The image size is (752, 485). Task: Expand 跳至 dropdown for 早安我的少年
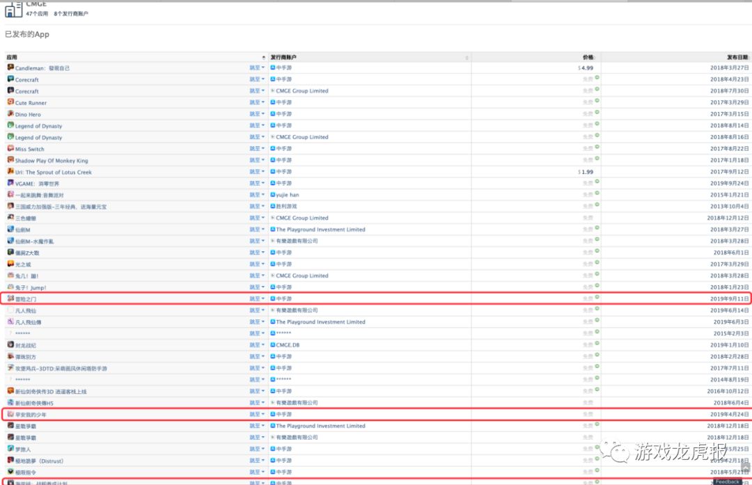click(257, 414)
